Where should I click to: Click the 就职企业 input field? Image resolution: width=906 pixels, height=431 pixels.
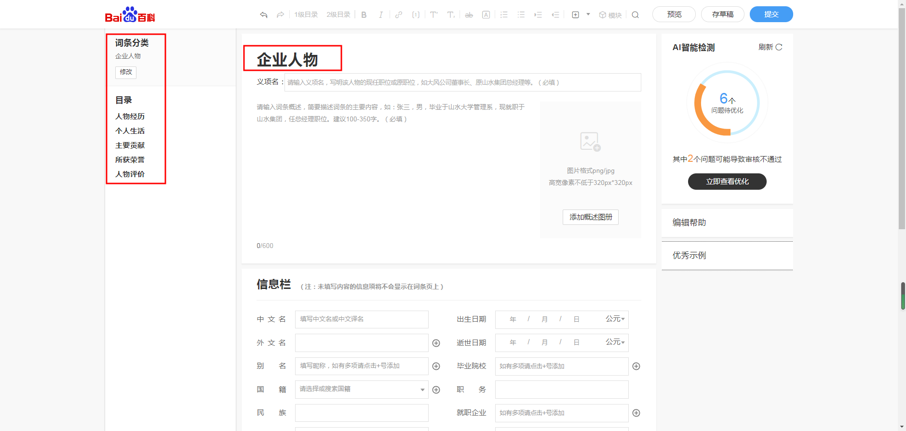[x=562, y=413]
